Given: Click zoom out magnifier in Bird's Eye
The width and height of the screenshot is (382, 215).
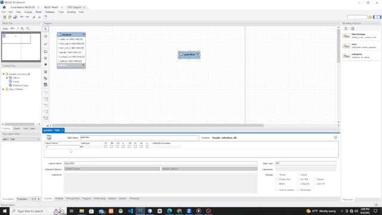Looking at the screenshot, I should 28,29.
